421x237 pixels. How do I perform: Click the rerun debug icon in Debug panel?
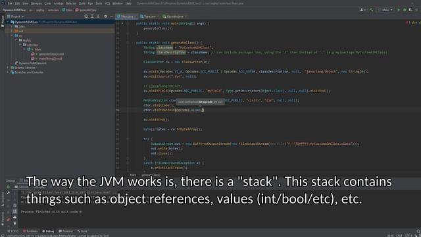[x=8, y=187]
